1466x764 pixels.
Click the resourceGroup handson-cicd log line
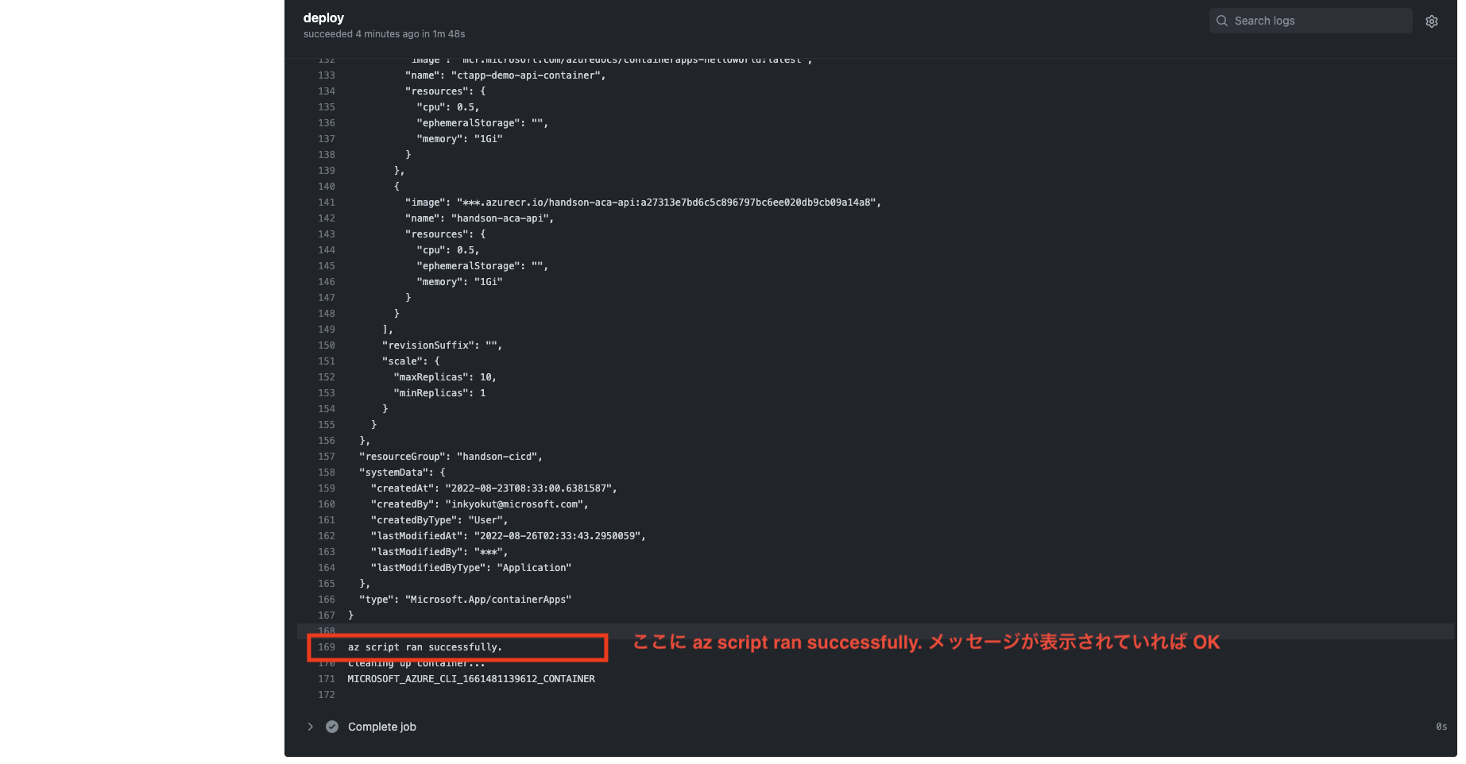[x=451, y=457]
